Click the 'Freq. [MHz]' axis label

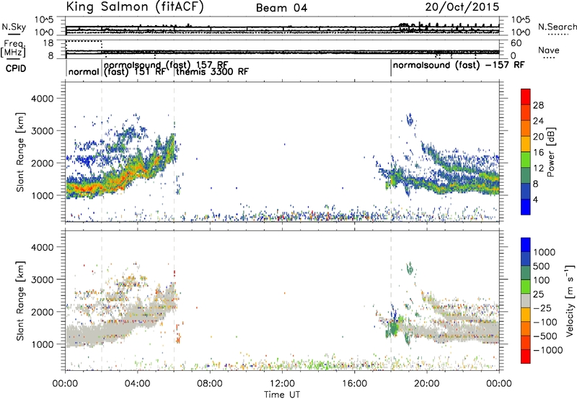click(x=13, y=49)
